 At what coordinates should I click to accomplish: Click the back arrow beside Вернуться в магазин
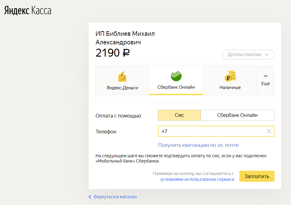point(90,197)
